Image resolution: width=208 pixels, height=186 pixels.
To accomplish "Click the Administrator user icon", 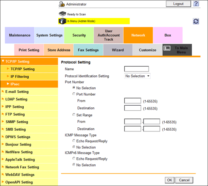I will [x=62, y=4].
